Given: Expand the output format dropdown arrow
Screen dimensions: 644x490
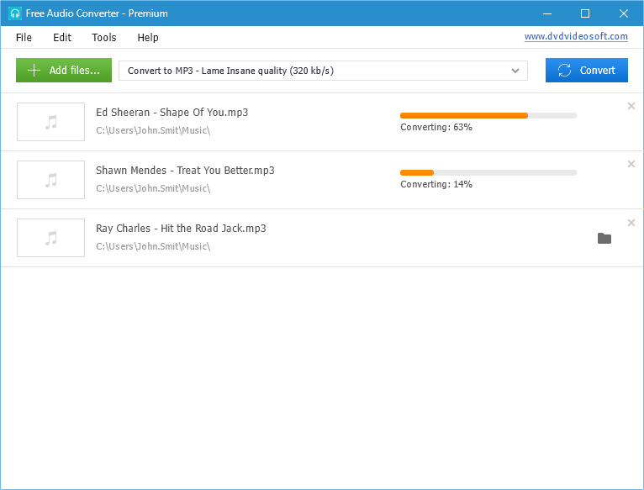Looking at the screenshot, I should [515, 71].
